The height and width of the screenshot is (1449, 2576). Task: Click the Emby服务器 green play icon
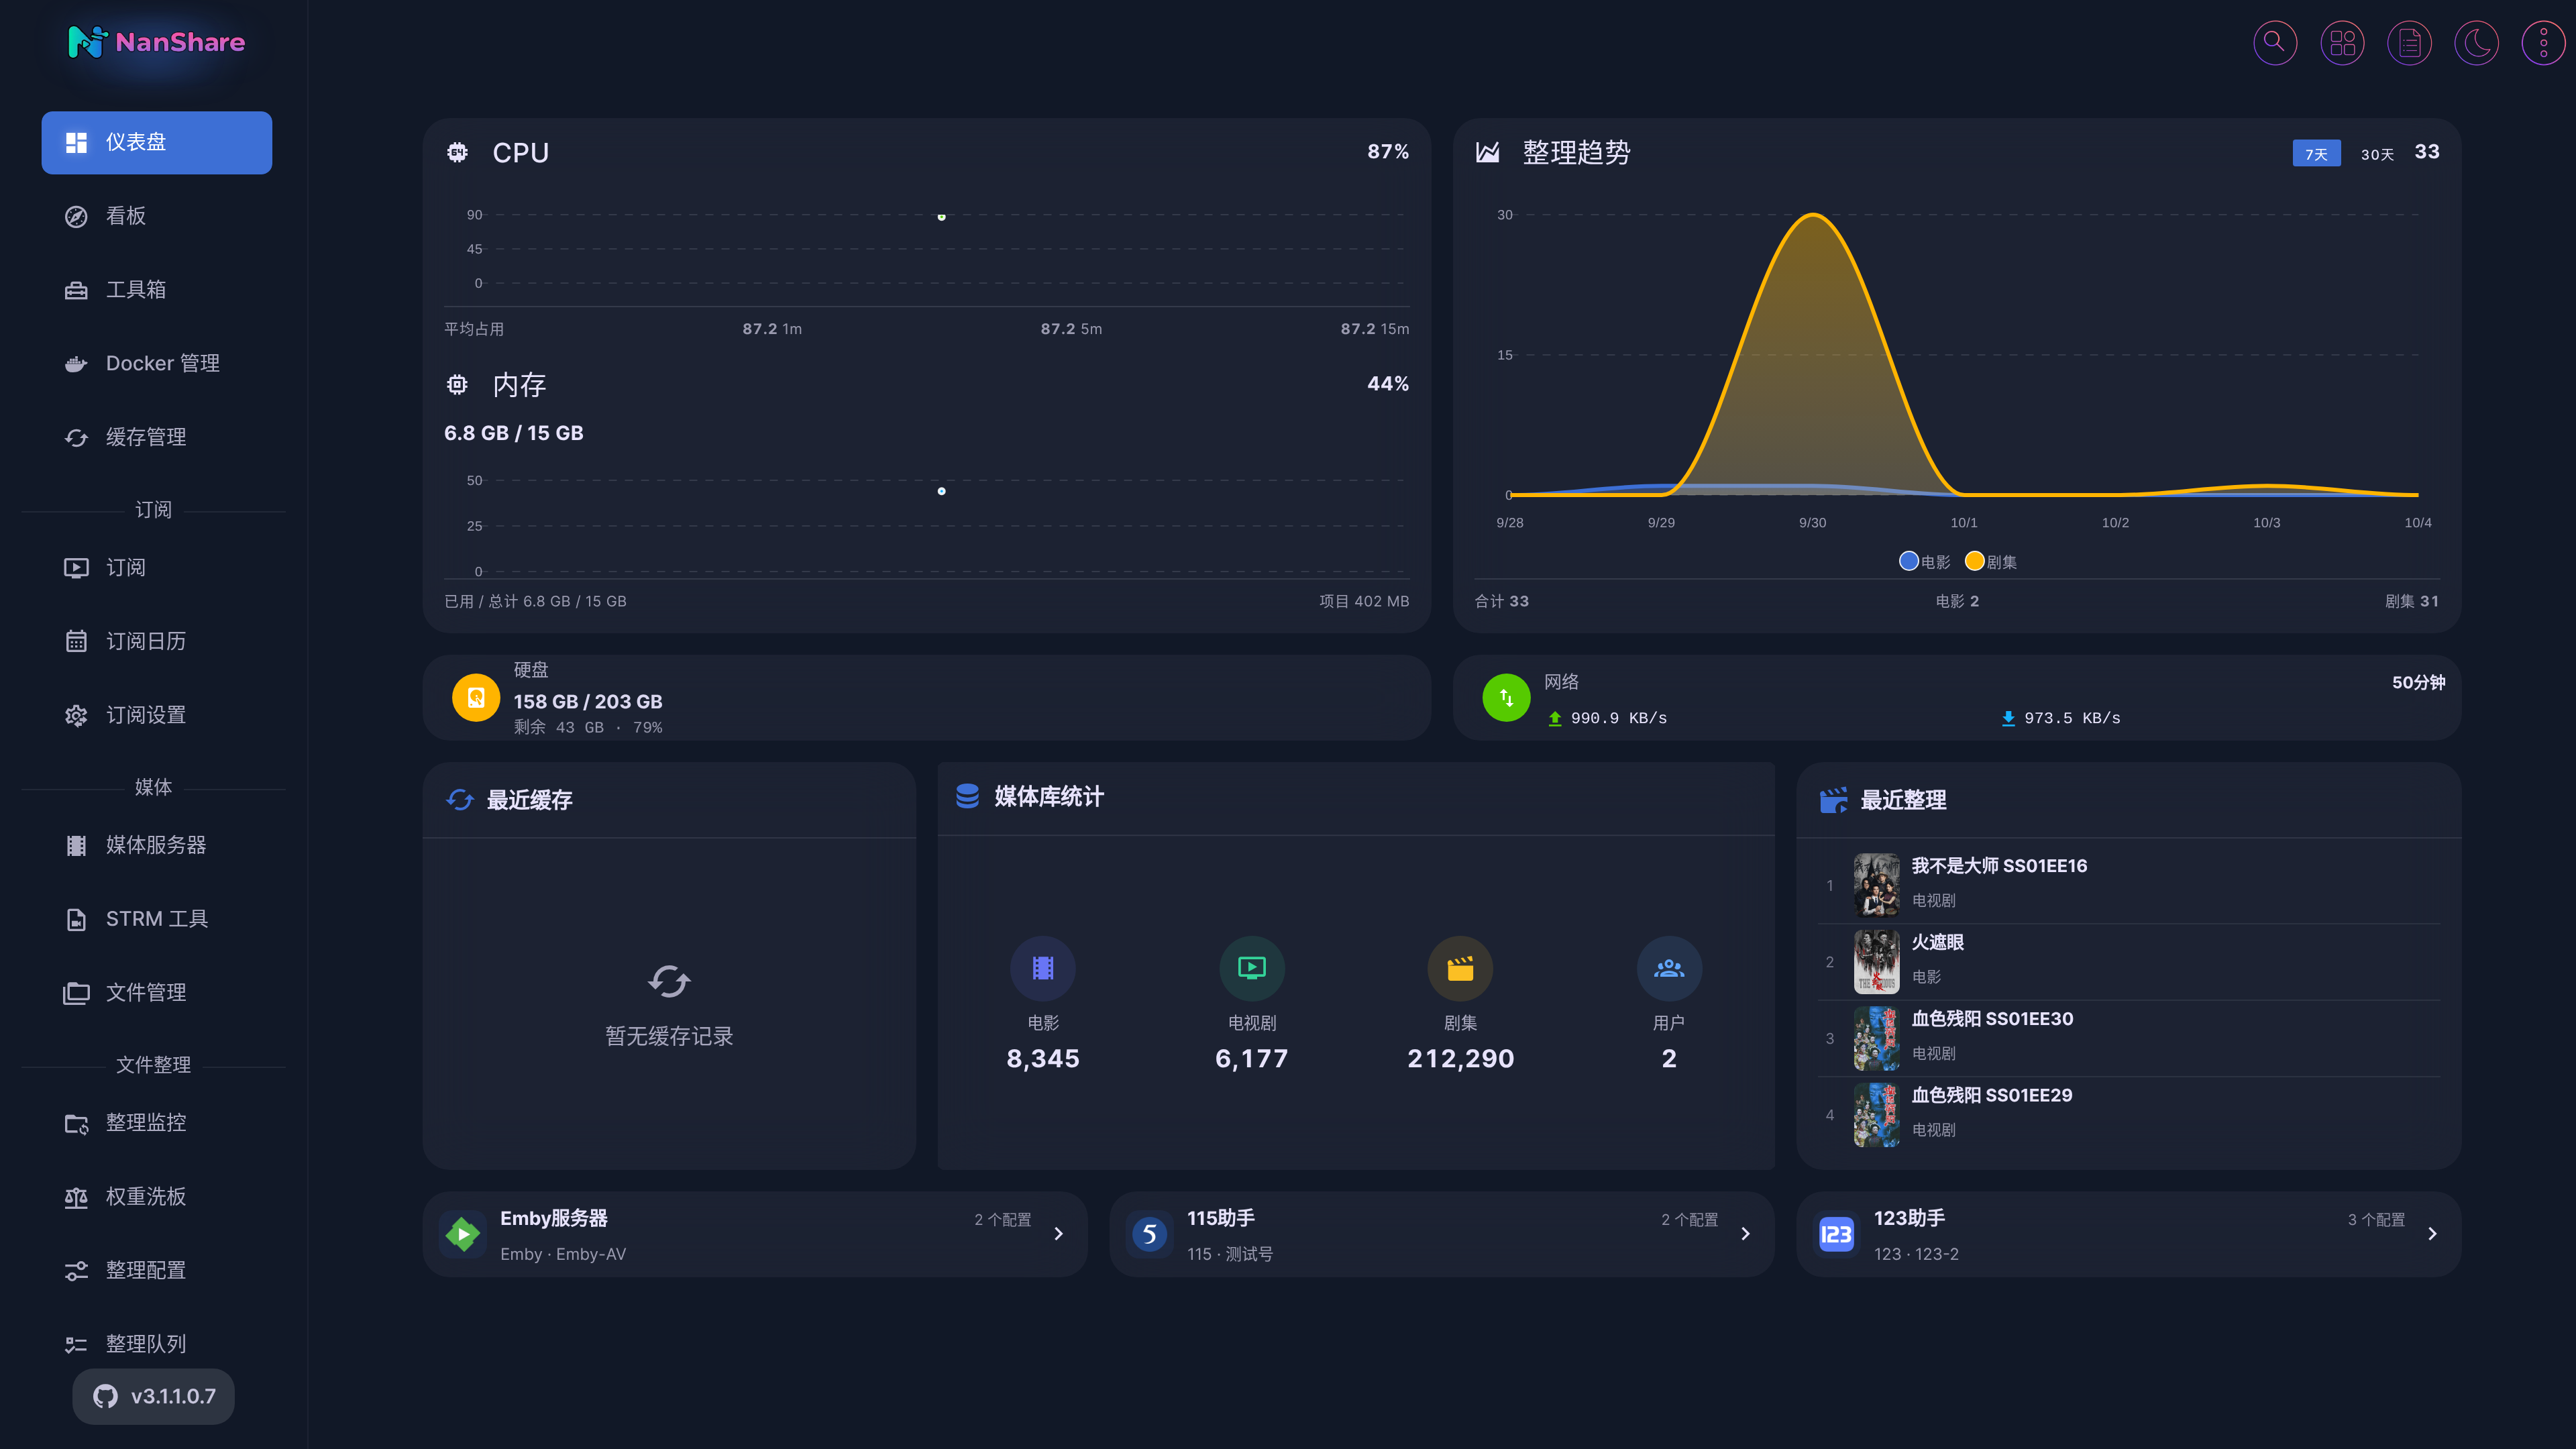pos(462,1234)
